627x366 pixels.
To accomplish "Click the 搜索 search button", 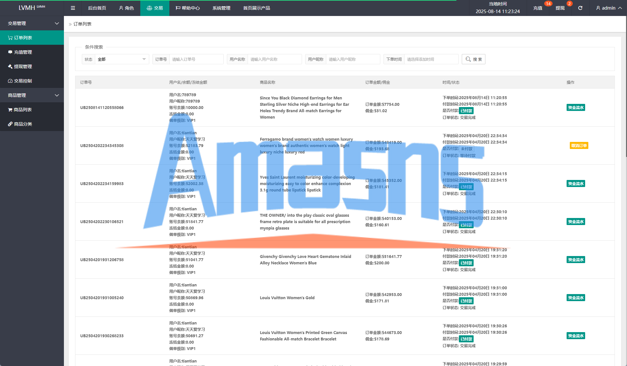I will [473, 59].
